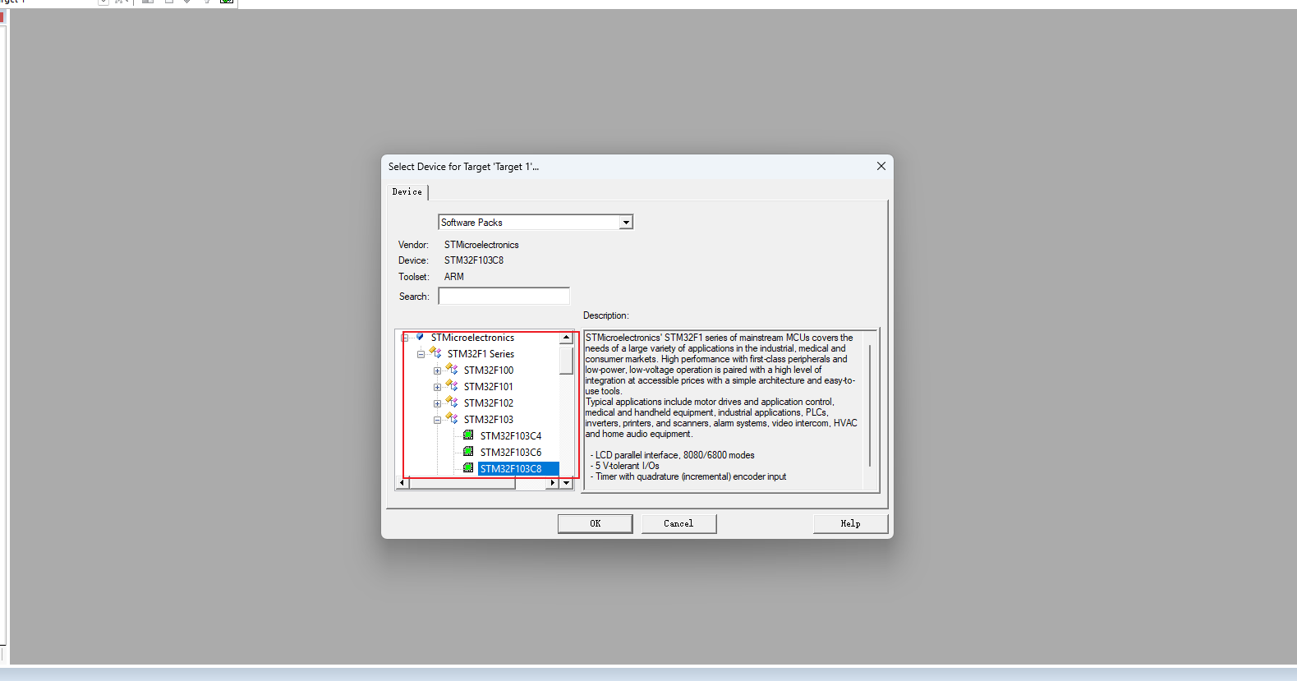Collapse the STMicroelectronics tree node
The image size is (1297, 681).
pyautogui.click(x=404, y=338)
